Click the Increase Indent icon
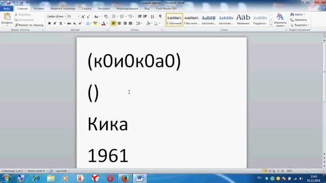This screenshot has width=326, height=183. pyautogui.click(x=145, y=16)
